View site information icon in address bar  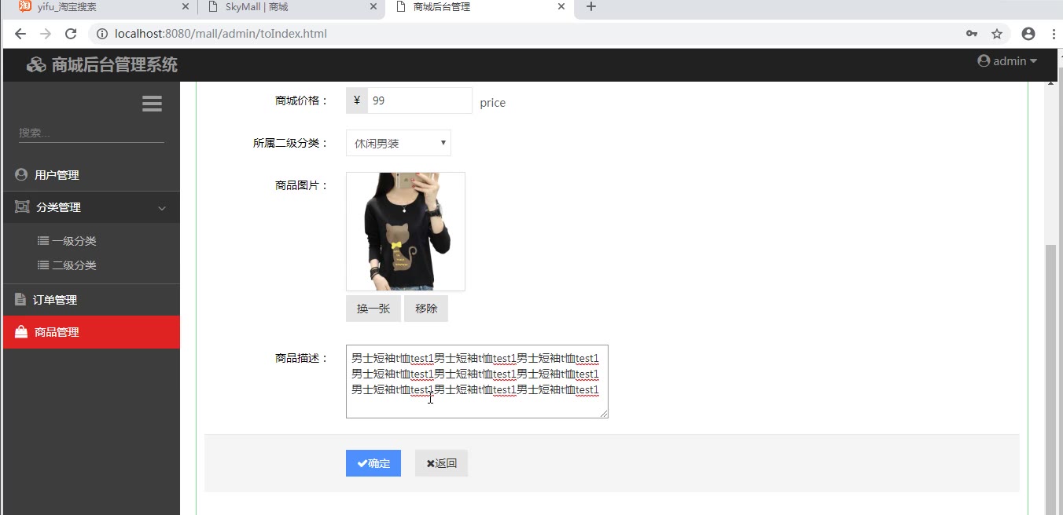click(102, 34)
